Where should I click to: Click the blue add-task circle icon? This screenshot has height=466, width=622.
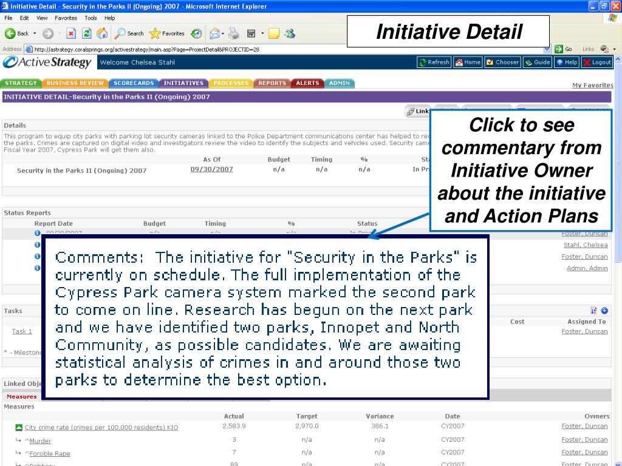click(x=604, y=311)
